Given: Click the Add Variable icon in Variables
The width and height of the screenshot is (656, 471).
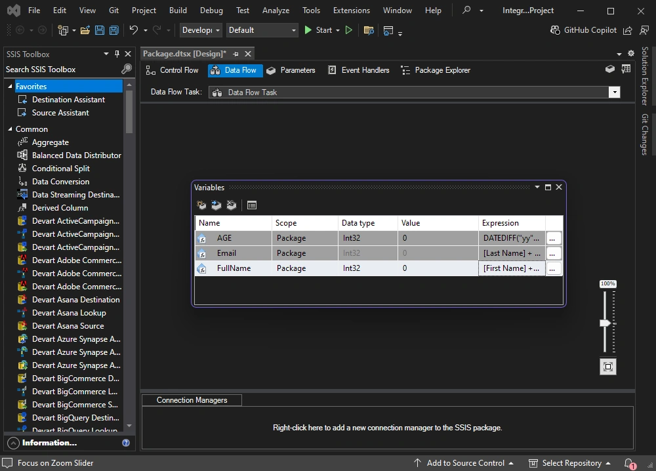Looking at the screenshot, I should (x=201, y=205).
